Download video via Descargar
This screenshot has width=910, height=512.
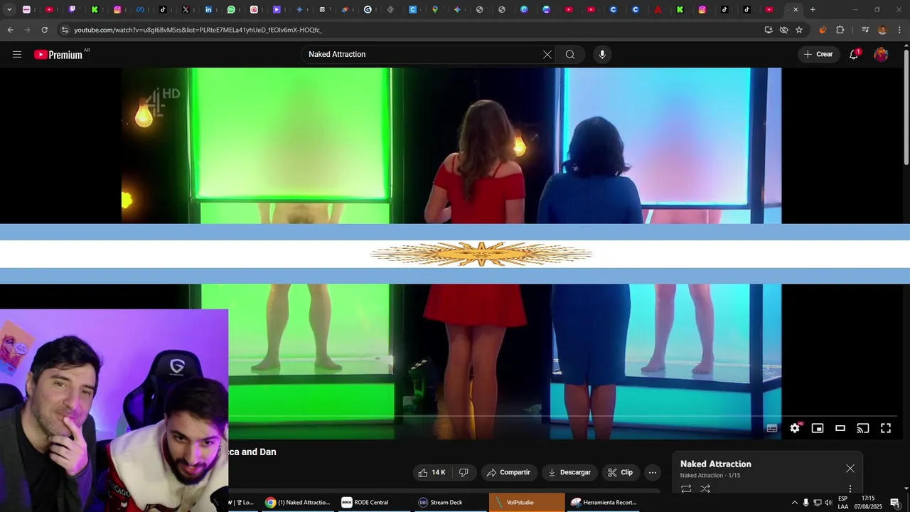(x=569, y=472)
